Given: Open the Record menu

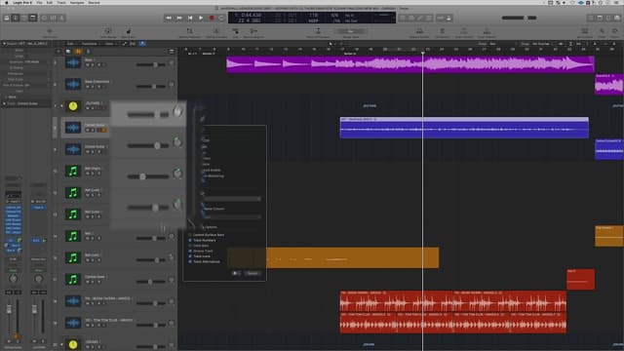Looking at the screenshot, I should [x=94, y=2].
